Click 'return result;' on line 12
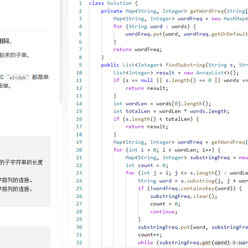Viewport: 248px width, 248px height. tap(147, 88)
